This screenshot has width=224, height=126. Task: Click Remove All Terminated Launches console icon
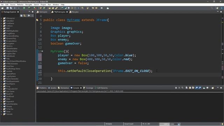(x=182, y=88)
